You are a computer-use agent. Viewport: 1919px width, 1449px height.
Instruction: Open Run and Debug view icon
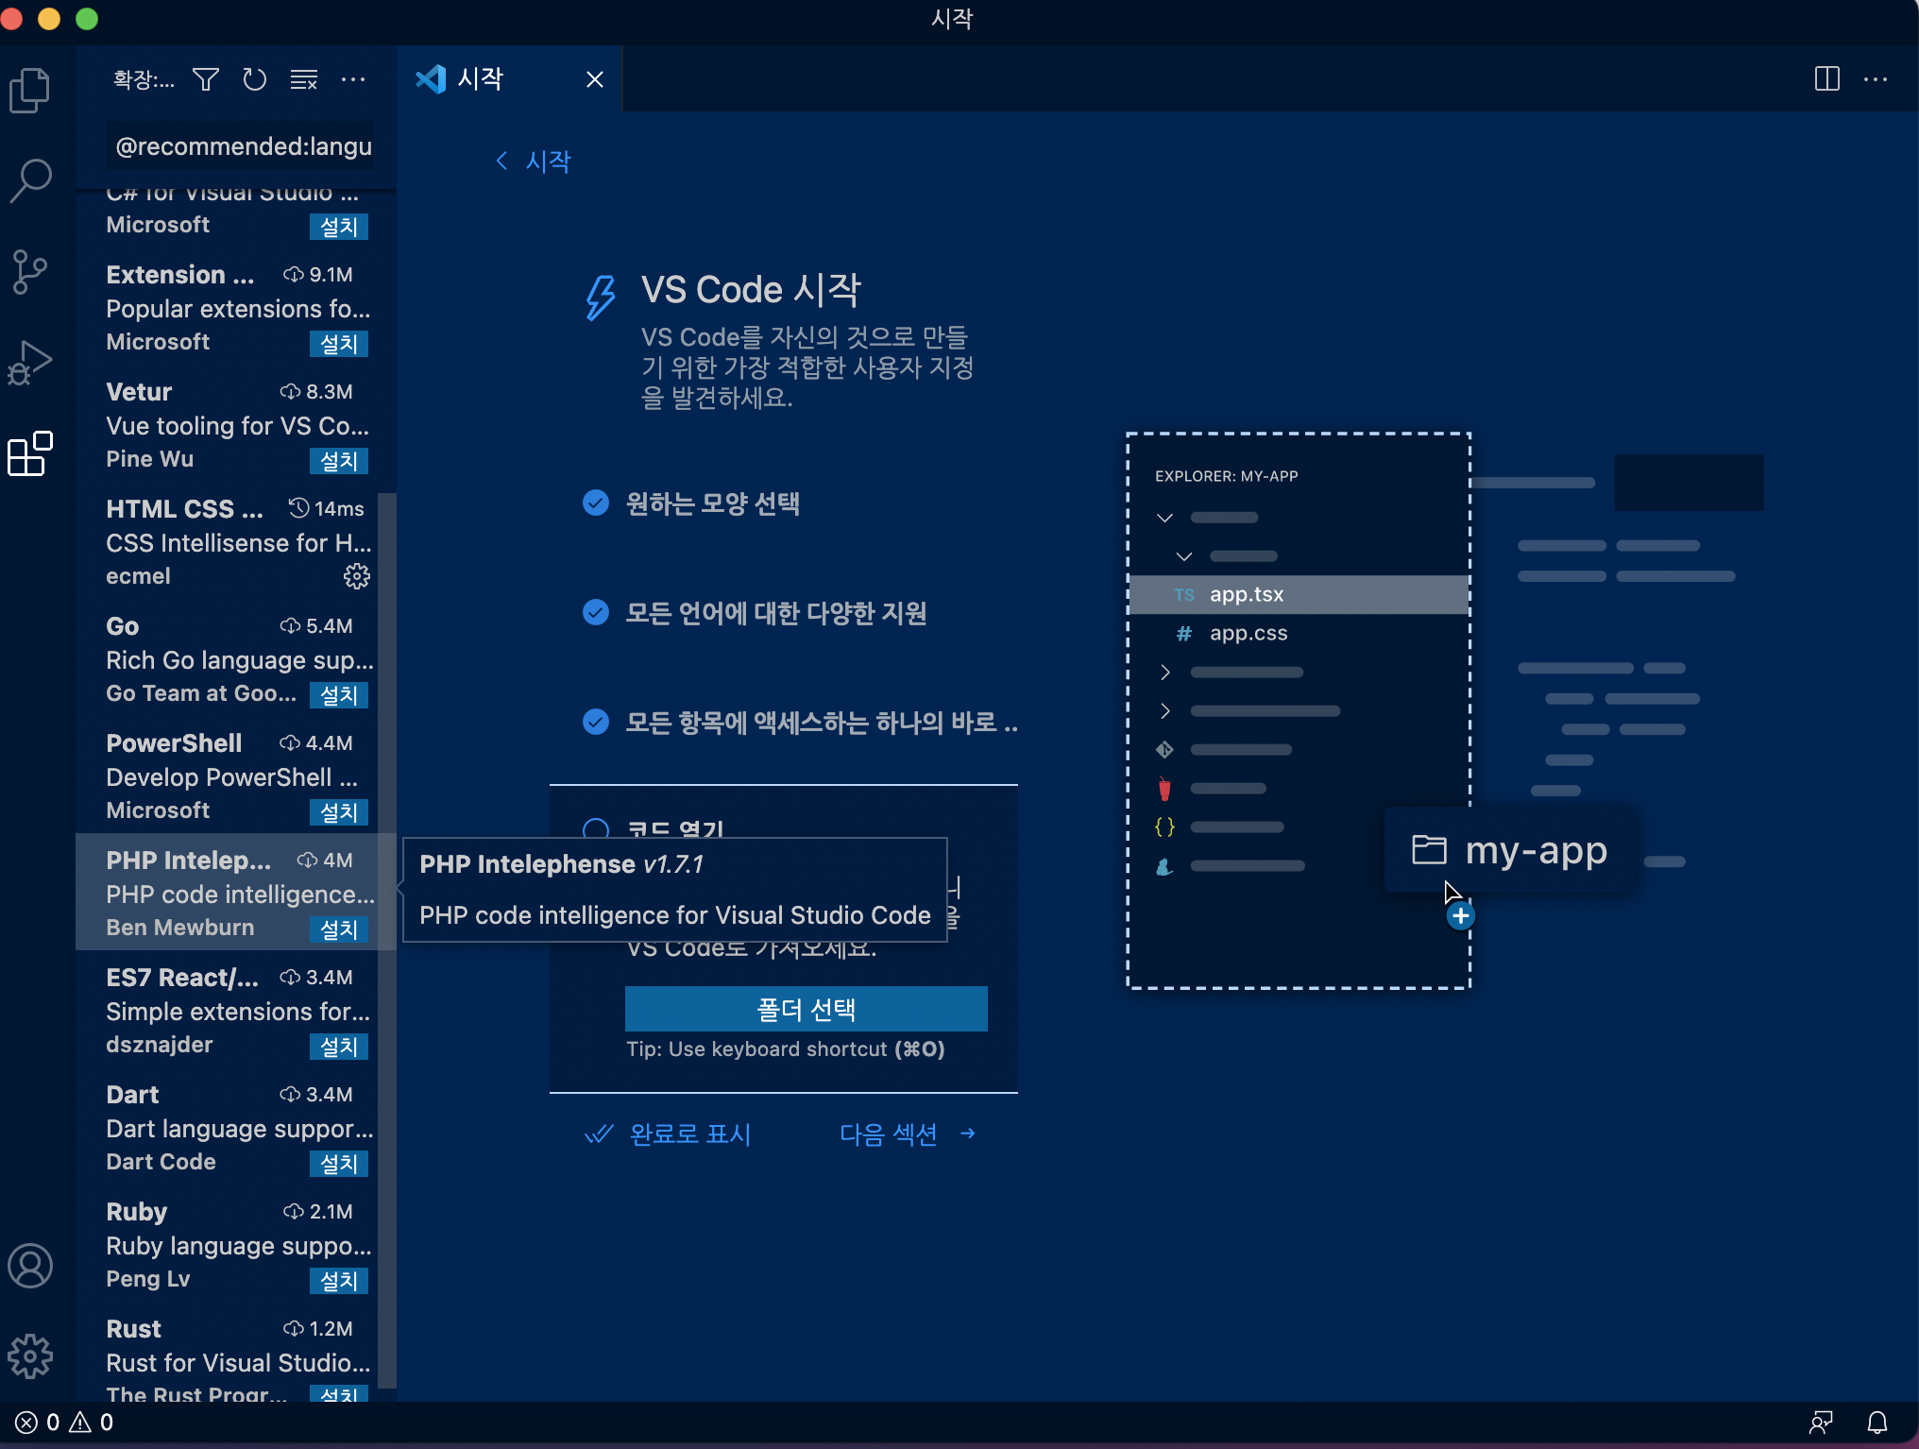(x=30, y=363)
